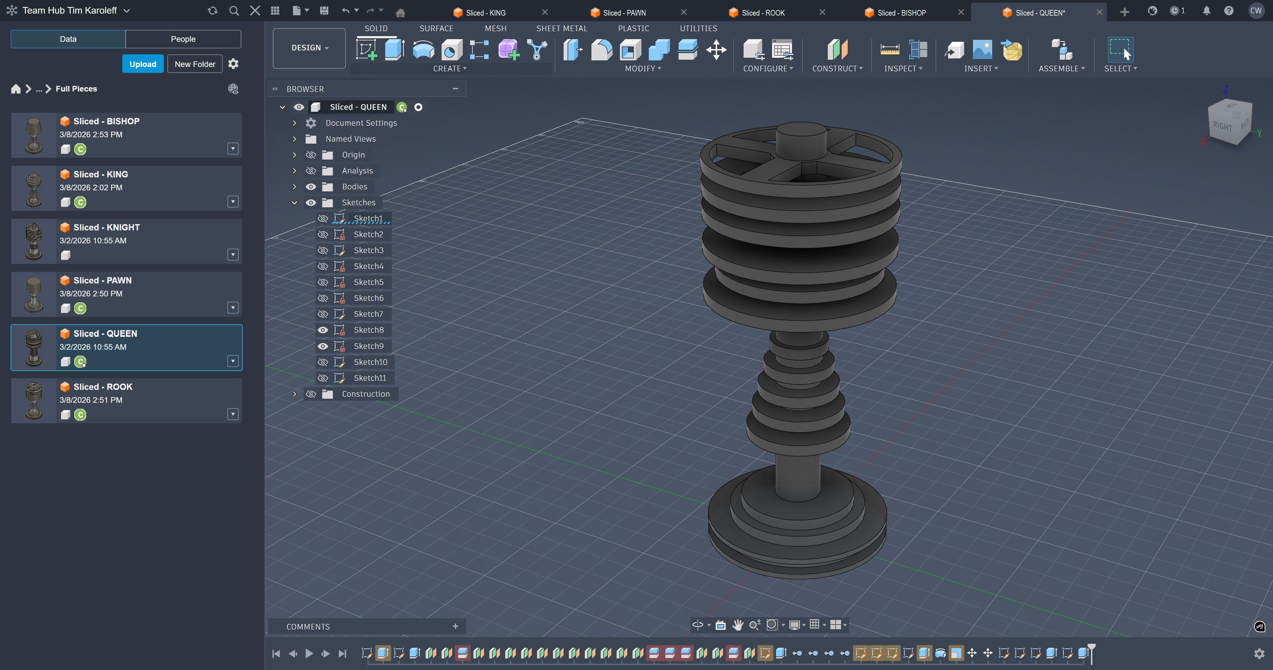Select the Offset Plane construct tool
1273x670 pixels.
[x=838, y=50]
